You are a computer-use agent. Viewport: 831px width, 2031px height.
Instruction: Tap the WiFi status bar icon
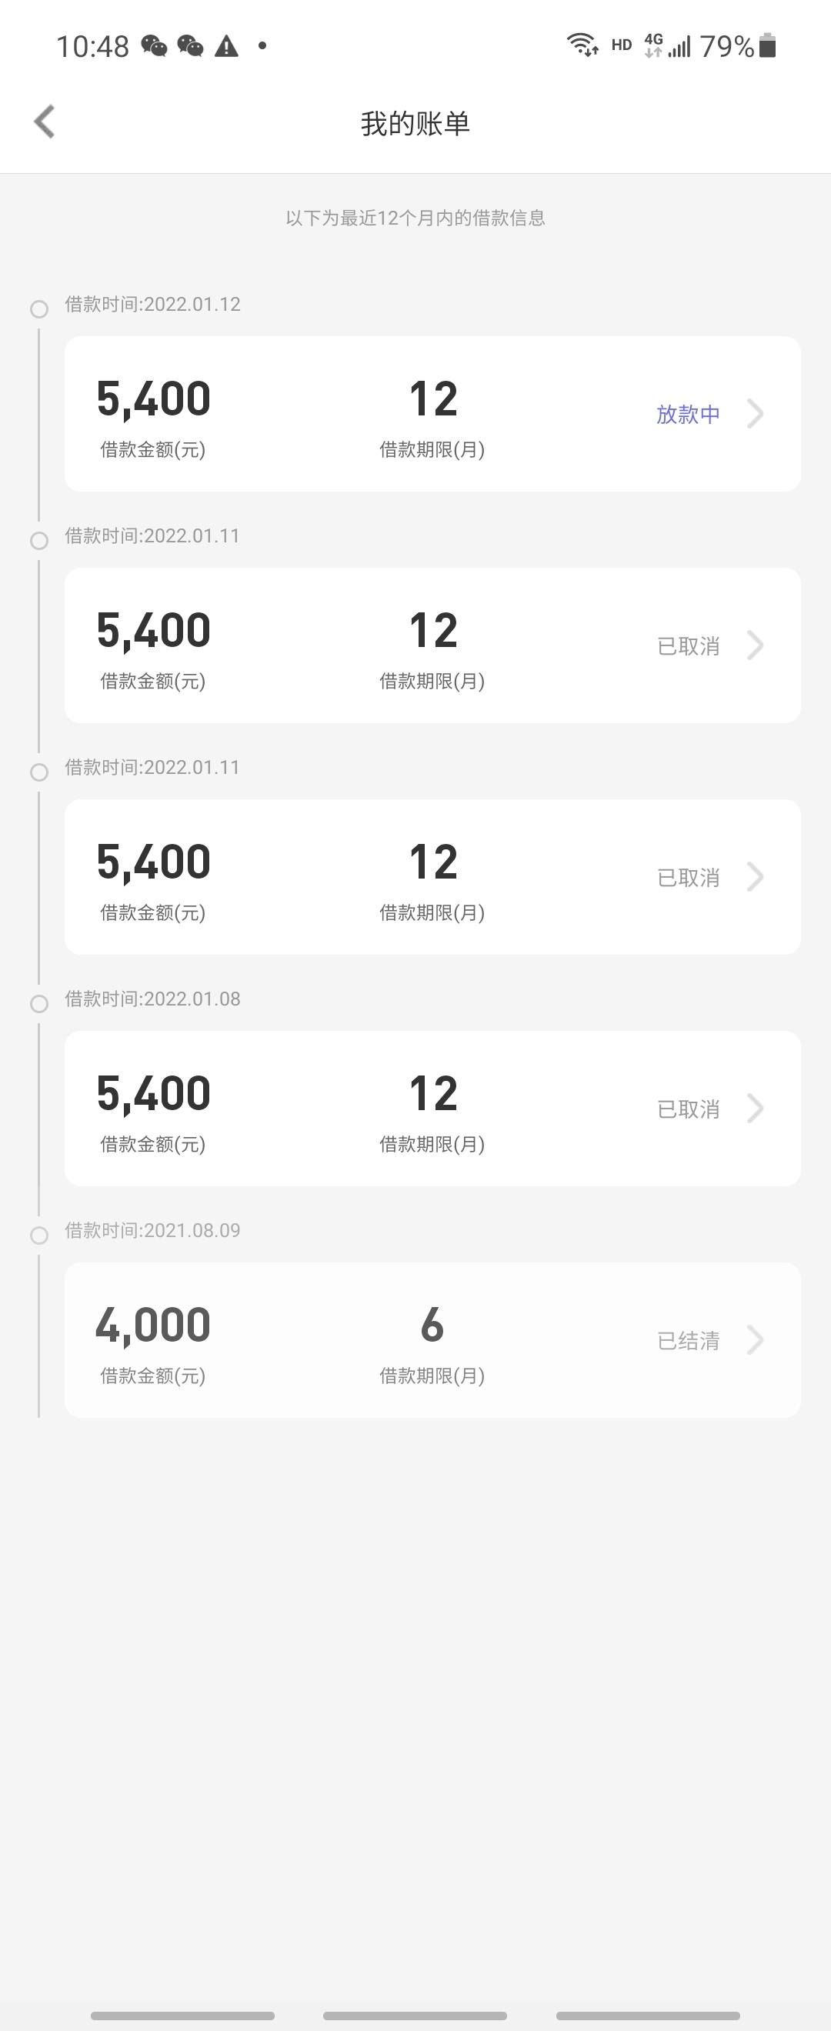(x=582, y=45)
